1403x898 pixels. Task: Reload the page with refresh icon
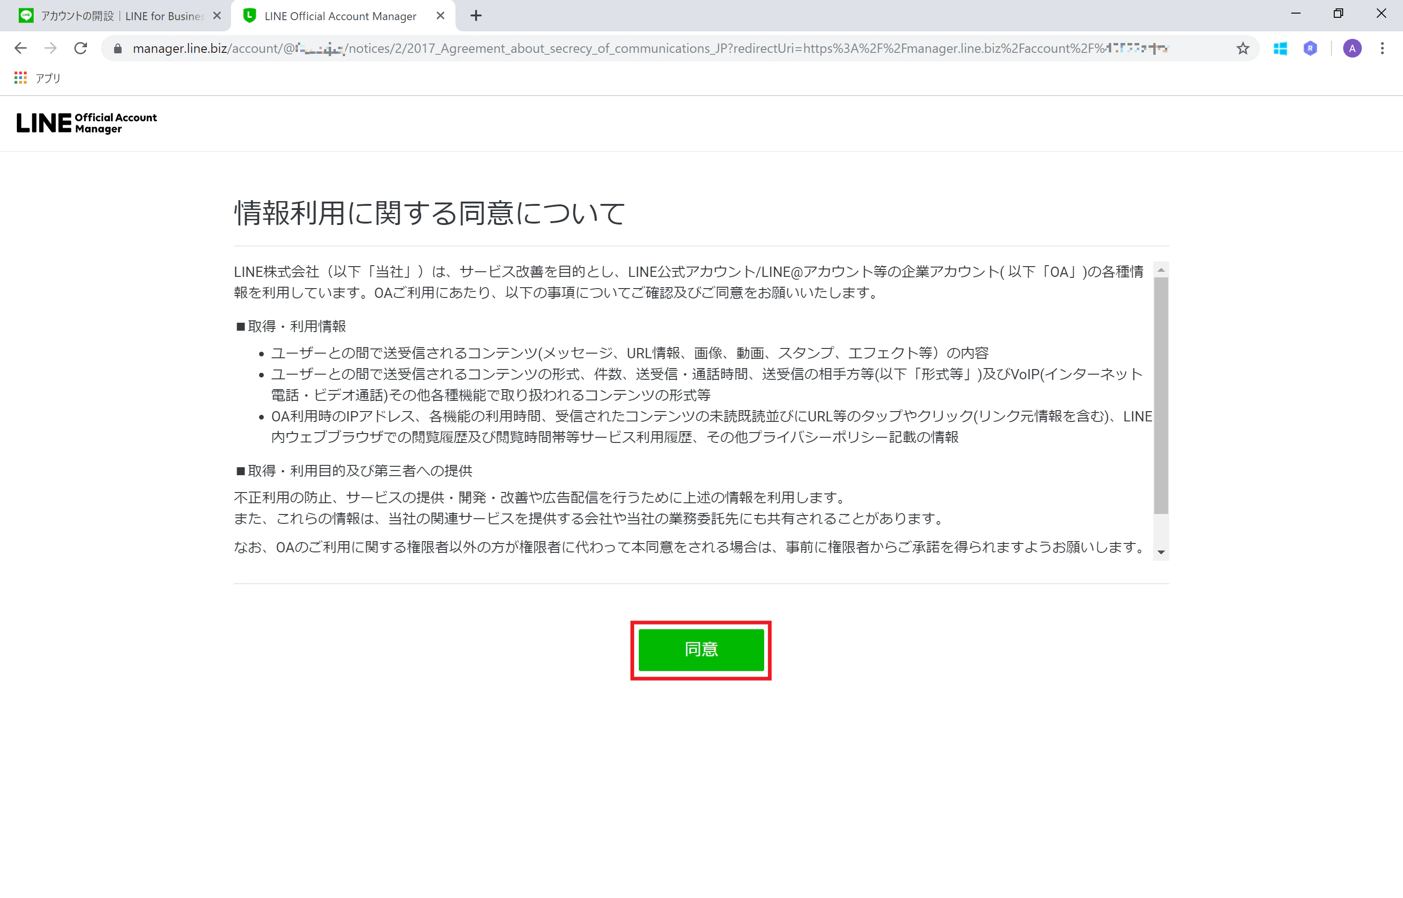[x=81, y=48]
